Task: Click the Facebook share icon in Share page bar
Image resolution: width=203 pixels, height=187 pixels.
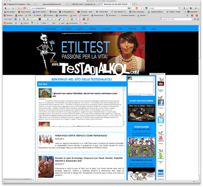Action: [16, 19]
